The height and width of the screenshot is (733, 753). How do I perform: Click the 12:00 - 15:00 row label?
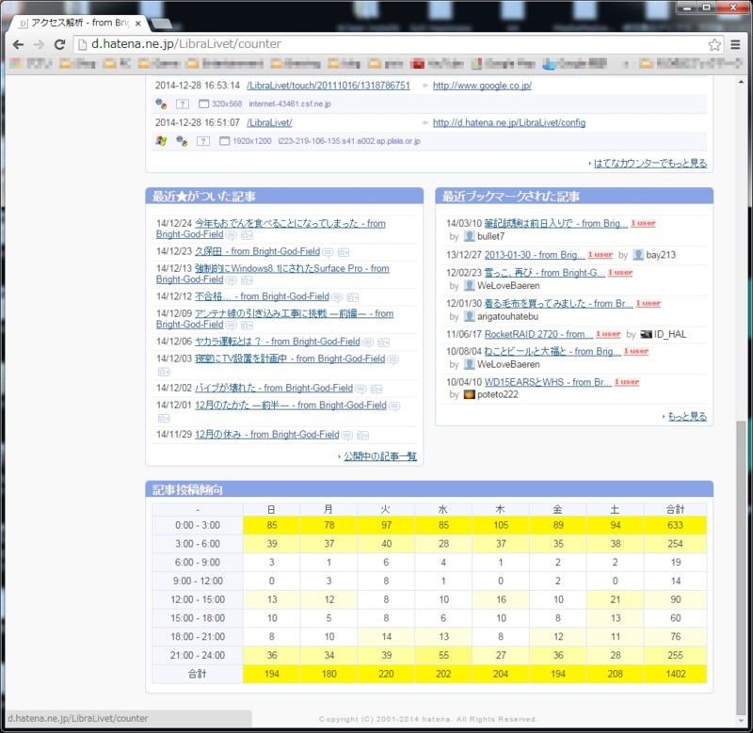tap(198, 599)
